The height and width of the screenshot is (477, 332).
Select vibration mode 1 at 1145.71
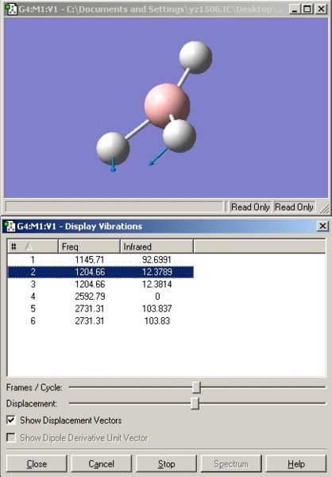[100, 260]
